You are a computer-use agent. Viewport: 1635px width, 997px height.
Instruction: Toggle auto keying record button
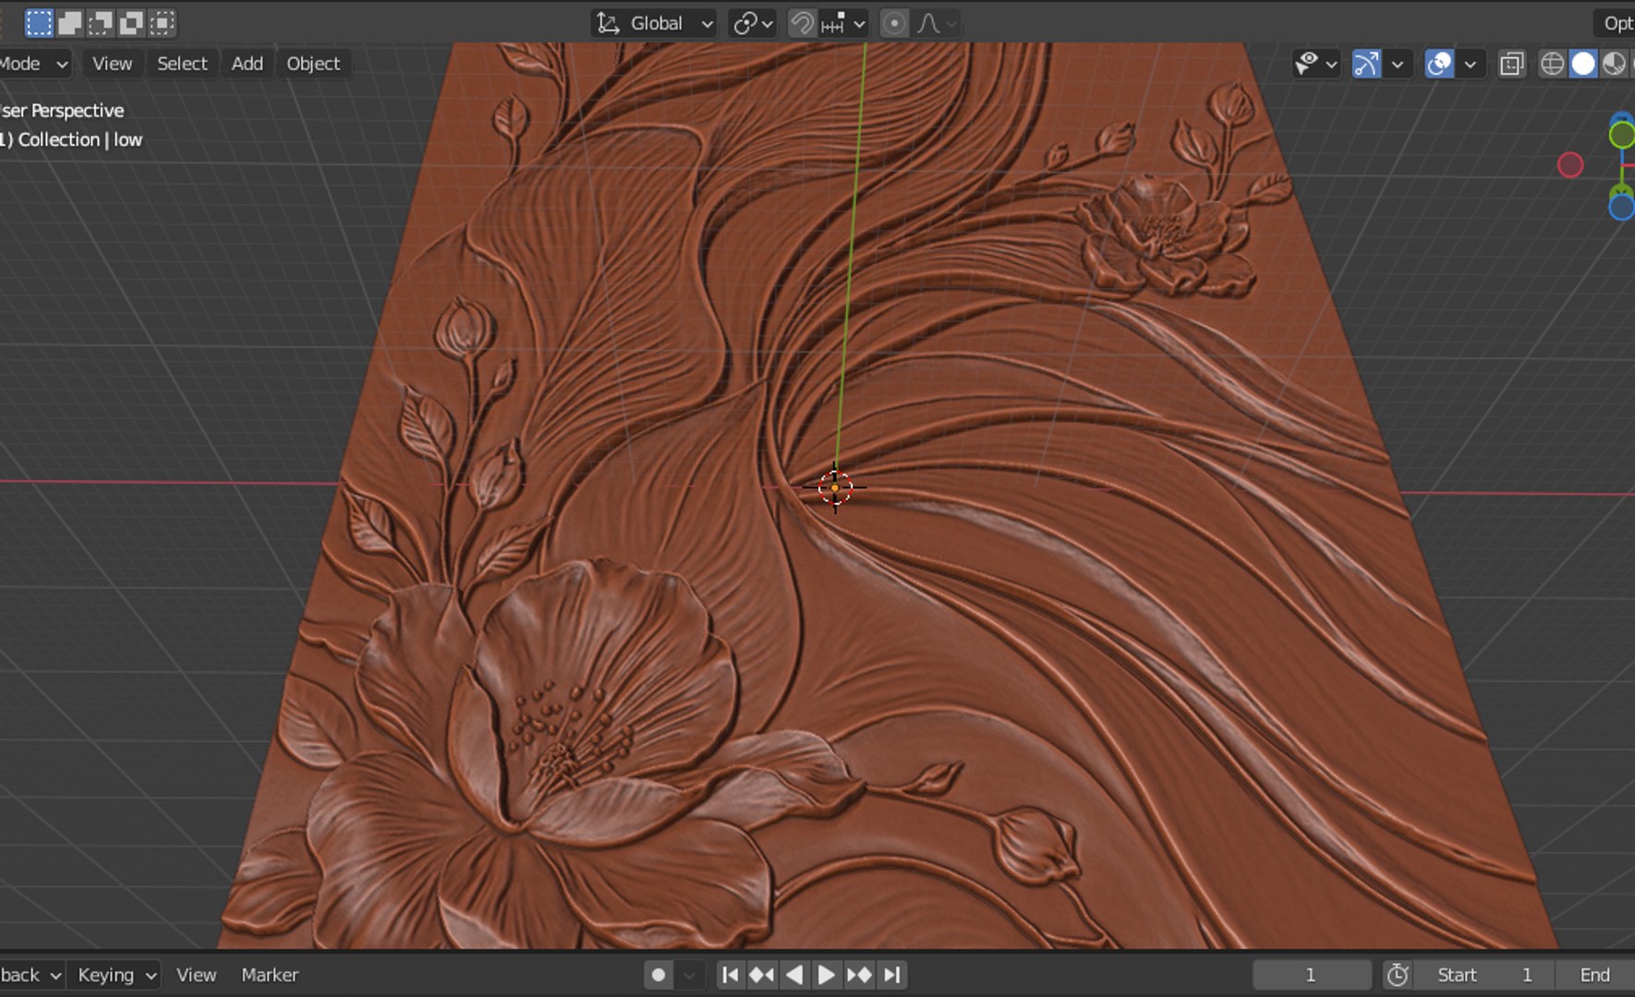659,975
